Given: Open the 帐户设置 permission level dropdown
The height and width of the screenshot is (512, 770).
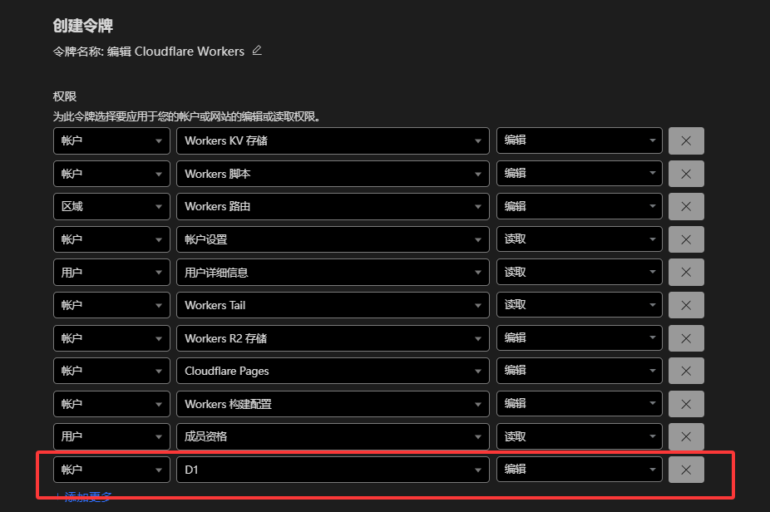Looking at the screenshot, I should pos(579,239).
